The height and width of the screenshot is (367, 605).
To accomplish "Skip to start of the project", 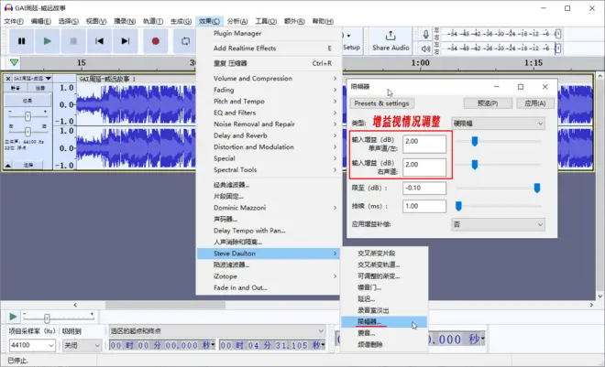I will [99, 41].
